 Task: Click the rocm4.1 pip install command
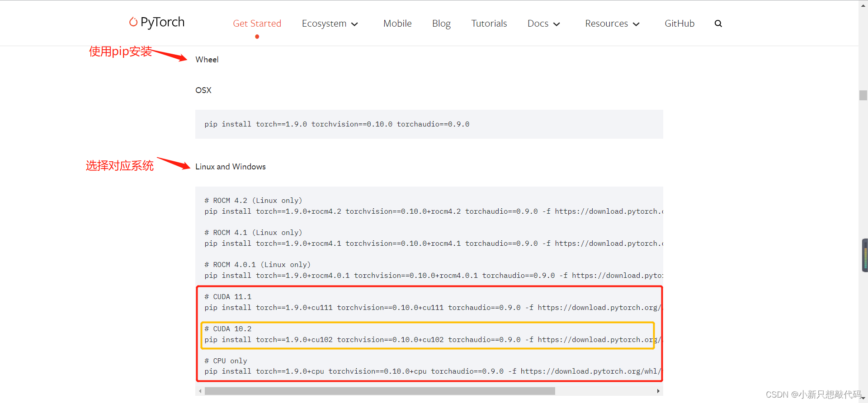(x=434, y=244)
